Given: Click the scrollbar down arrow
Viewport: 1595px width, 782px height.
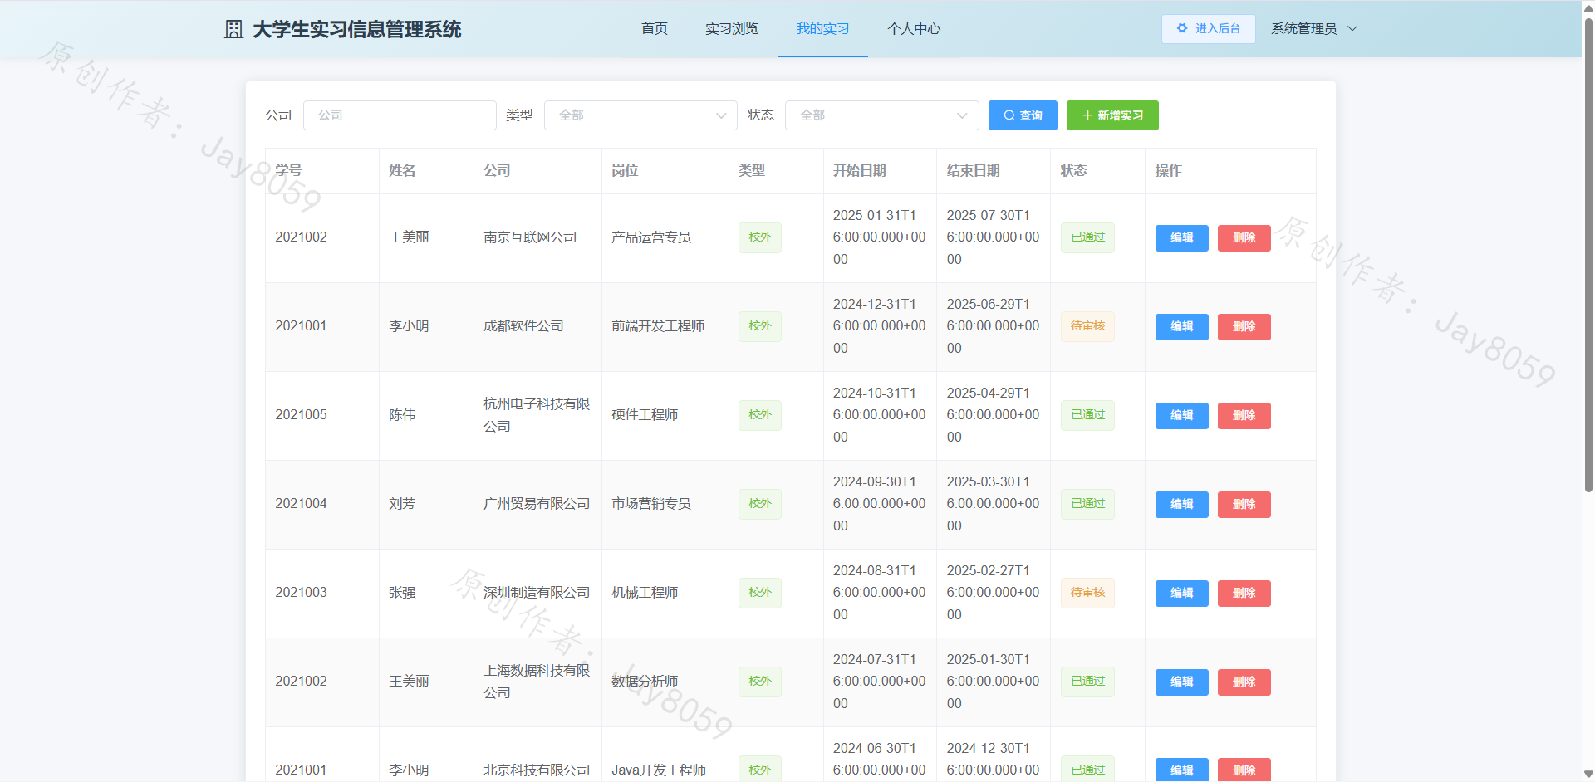Looking at the screenshot, I should pyautogui.click(x=1588, y=775).
